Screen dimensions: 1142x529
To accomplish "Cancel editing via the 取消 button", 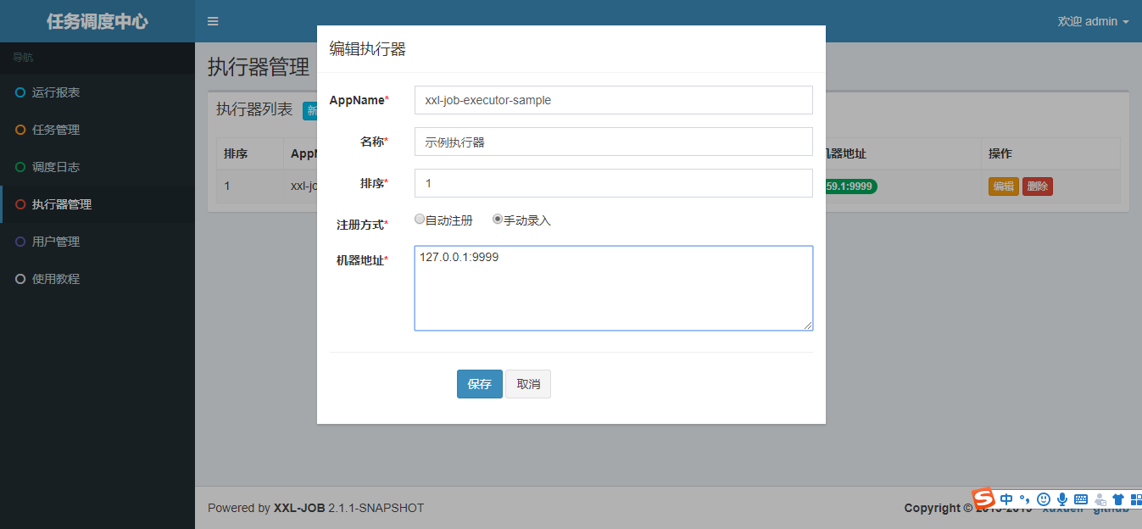I will pos(527,383).
